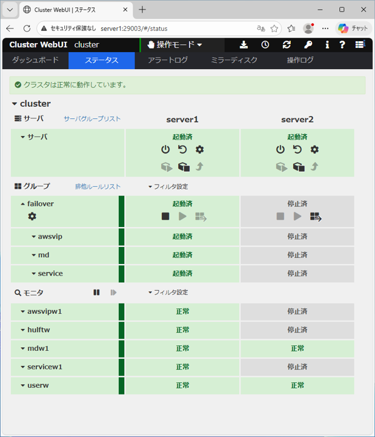Stop failover group on server1
Image resolution: width=375 pixels, height=437 pixels.
coord(165,216)
